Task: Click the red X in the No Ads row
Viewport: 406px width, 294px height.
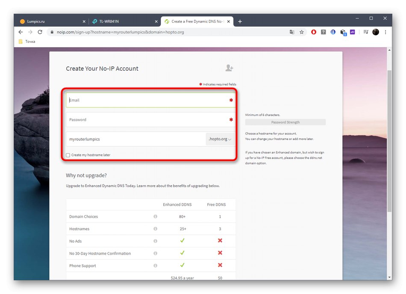Action: [220, 241]
